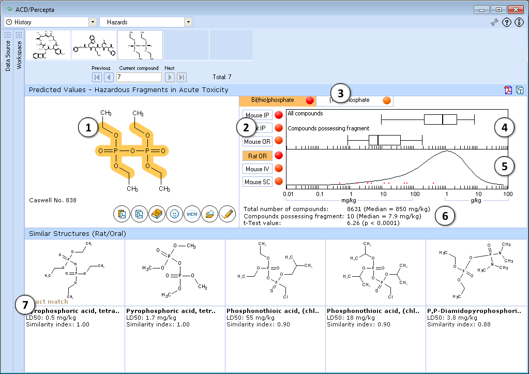Open the Data Source vertical tab
This screenshot has width=529, height=374.
(x=8, y=56)
